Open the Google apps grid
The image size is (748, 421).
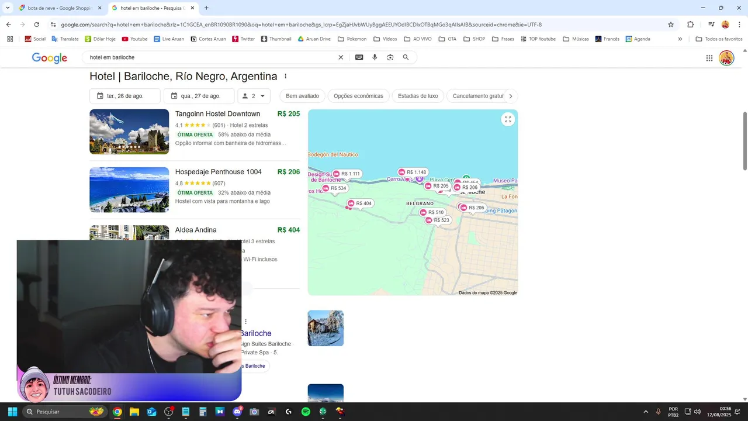(709, 58)
